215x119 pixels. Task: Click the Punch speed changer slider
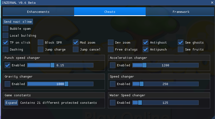click(60, 65)
